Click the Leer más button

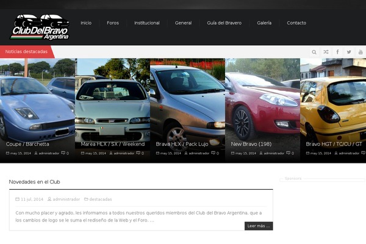tap(259, 226)
